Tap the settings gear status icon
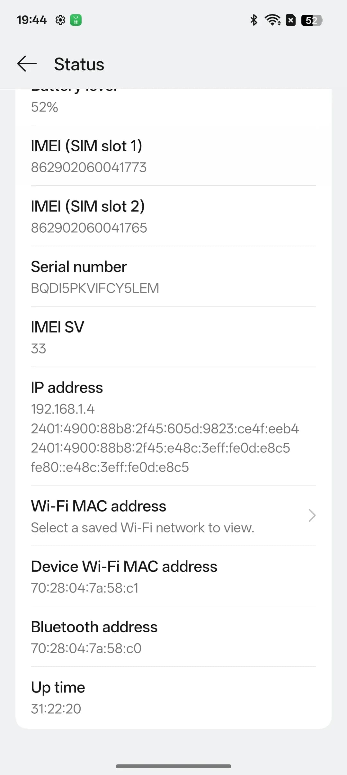The image size is (347, 775). pyautogui.click(x=60, y=20)
